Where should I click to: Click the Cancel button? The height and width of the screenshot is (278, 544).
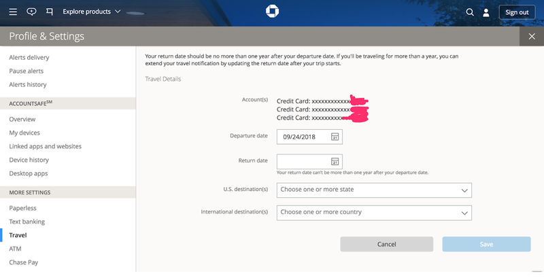pos(386,244)
